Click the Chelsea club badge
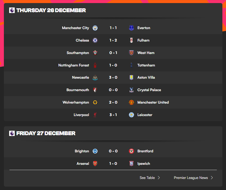The image size is (226, 190). point(95,40)
